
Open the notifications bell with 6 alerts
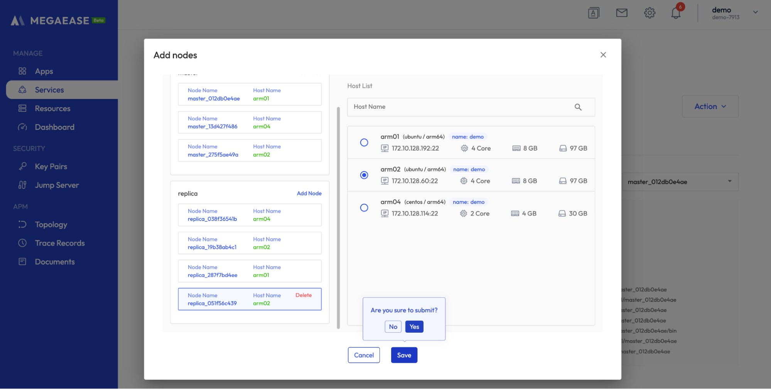click(x=675, y=12)
